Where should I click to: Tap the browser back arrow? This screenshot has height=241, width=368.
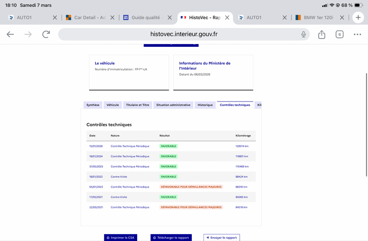[10, 34]
